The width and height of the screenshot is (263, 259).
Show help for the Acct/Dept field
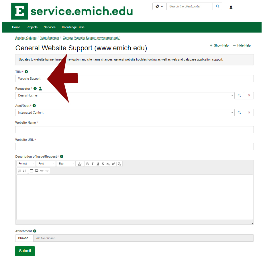[34, 106]
